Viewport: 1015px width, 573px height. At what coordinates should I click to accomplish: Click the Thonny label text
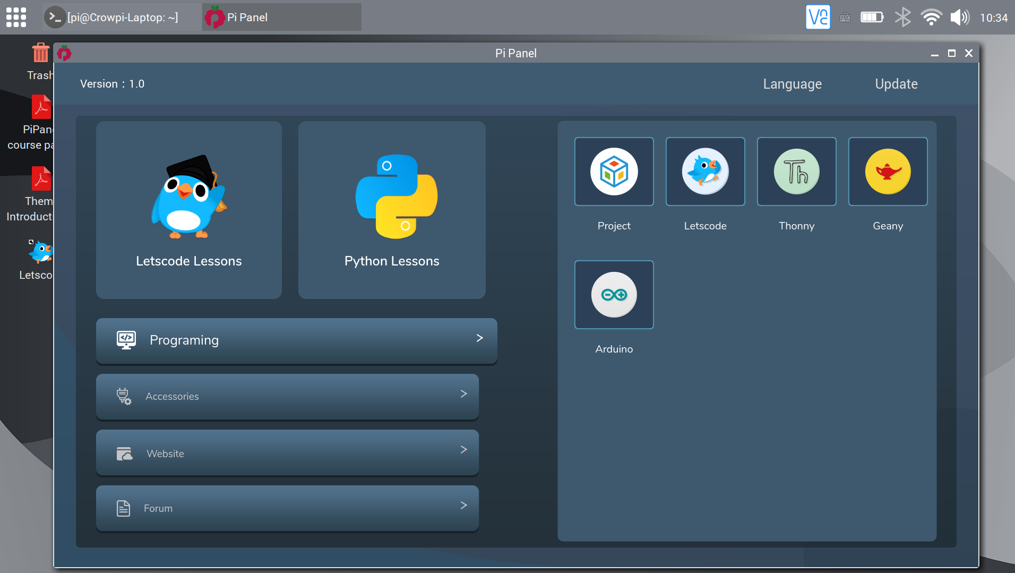(796, 226)
